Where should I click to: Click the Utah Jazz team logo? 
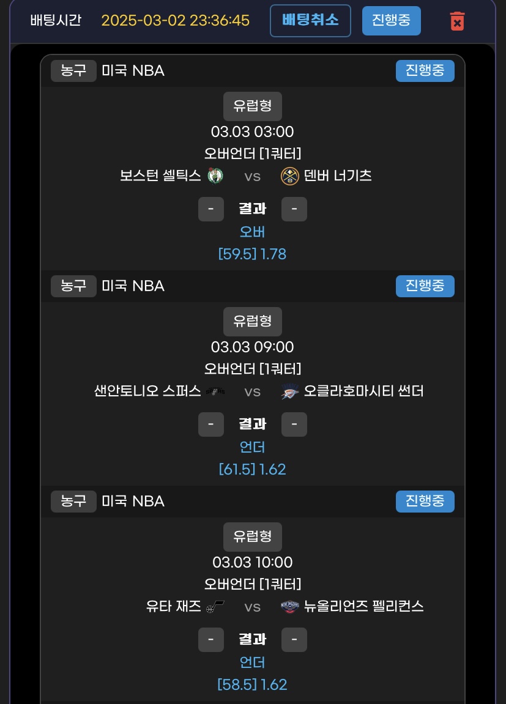pyautogui.click(x=215, y=607)
